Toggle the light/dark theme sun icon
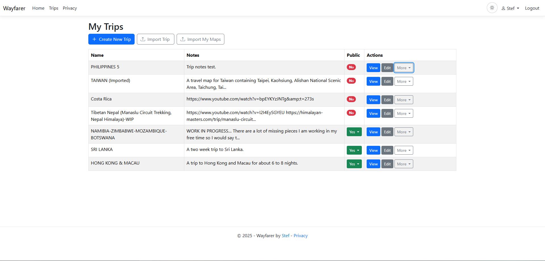This screenshot has height=261, width=545. pyautogui.click(x=492, y=8)
